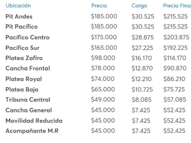Click the Precio Final column header
This screenshot has height=143, width=191.
(177, 6)
